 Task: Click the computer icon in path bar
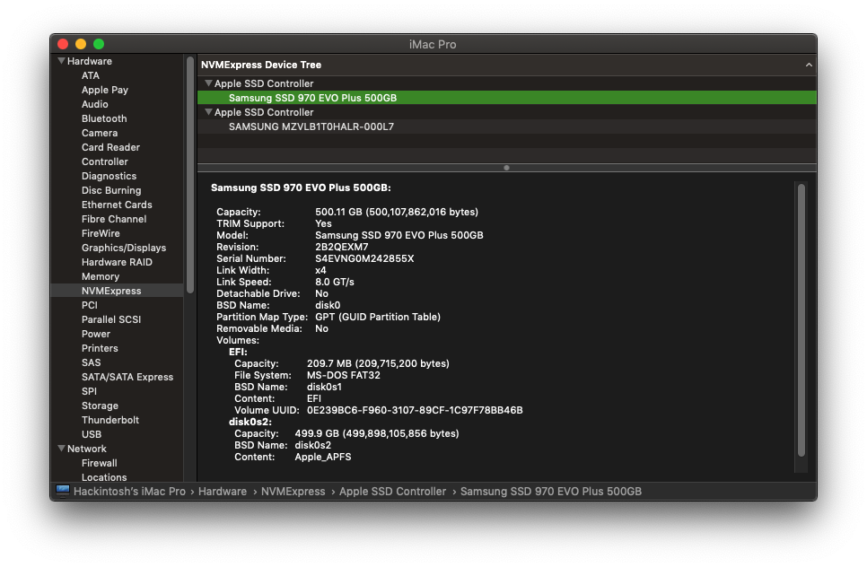[x=63, y=491]
